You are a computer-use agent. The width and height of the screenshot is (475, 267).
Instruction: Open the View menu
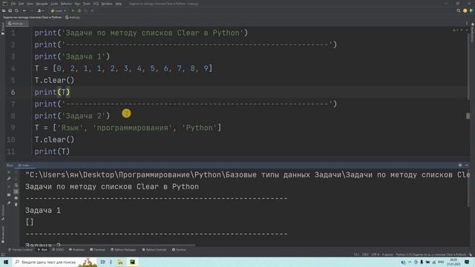pos(30,4)
